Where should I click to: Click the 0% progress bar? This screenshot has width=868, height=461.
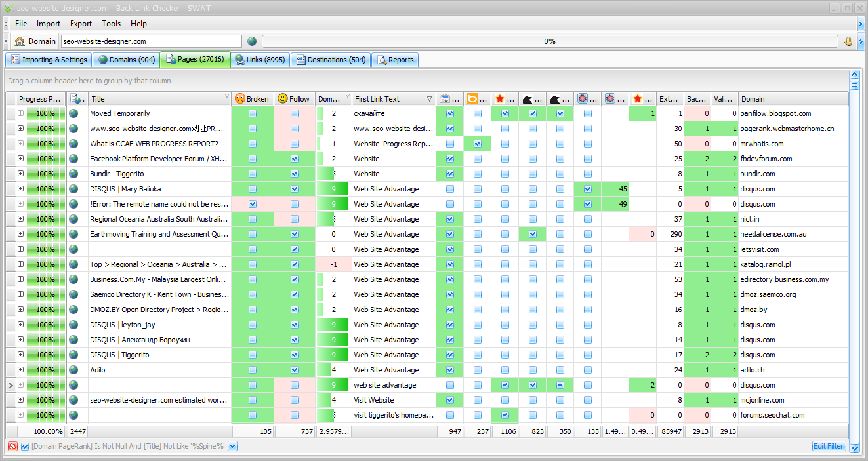pyautogui.click(x=550, y=41)
